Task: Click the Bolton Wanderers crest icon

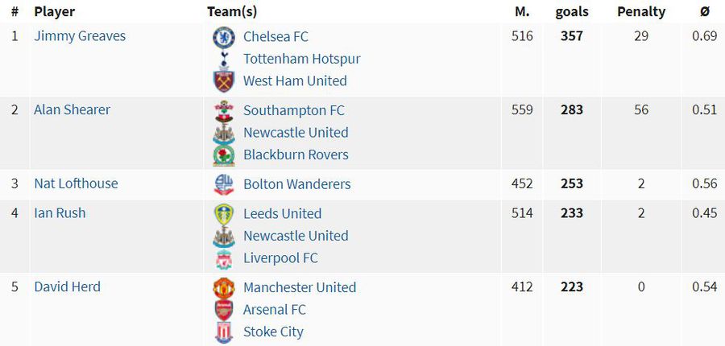Action: (224, 185)
